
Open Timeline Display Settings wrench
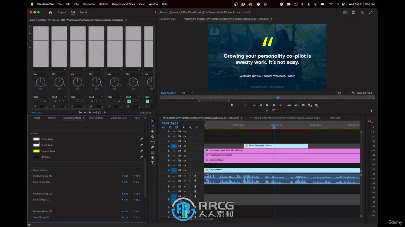(190, 127)
